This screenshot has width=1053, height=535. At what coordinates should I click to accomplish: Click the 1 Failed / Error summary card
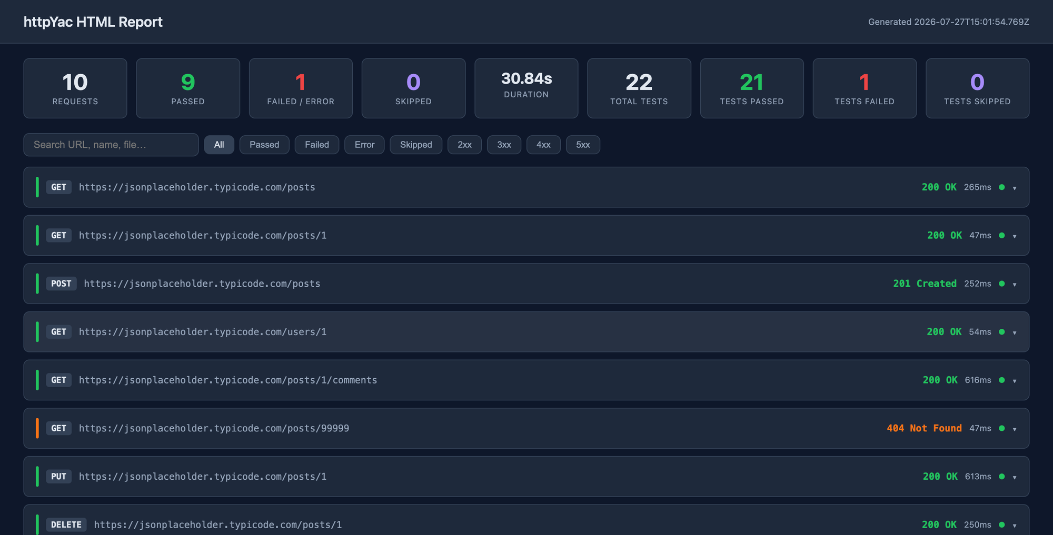point(301,88)
